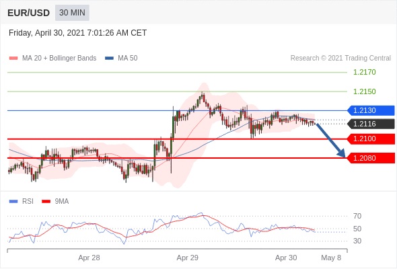Click the blue MA 50 color swatch

tap(110, 59)
